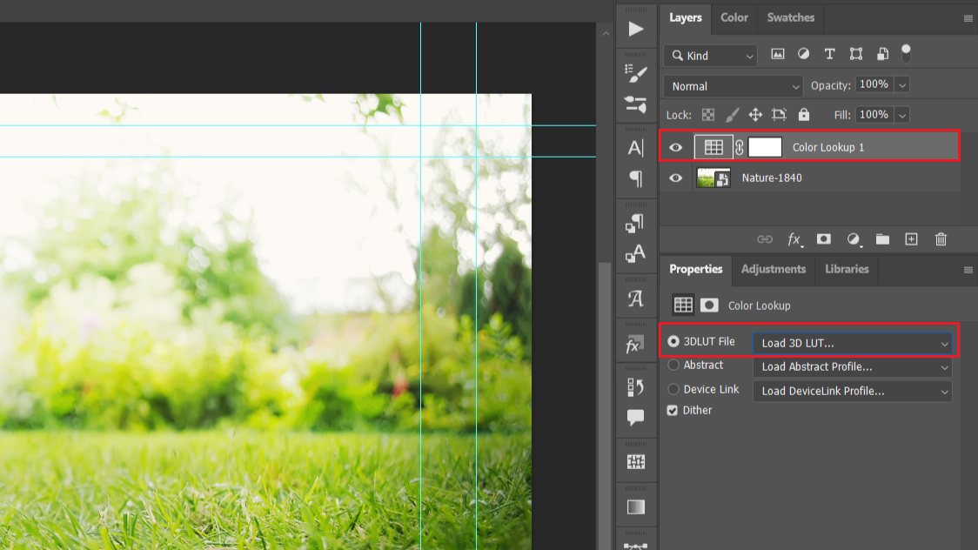Image resolution: width=978 pixels, height=550 pixels.
Task: Add a layer mask from Layers panel
Action: coord(823,239)
